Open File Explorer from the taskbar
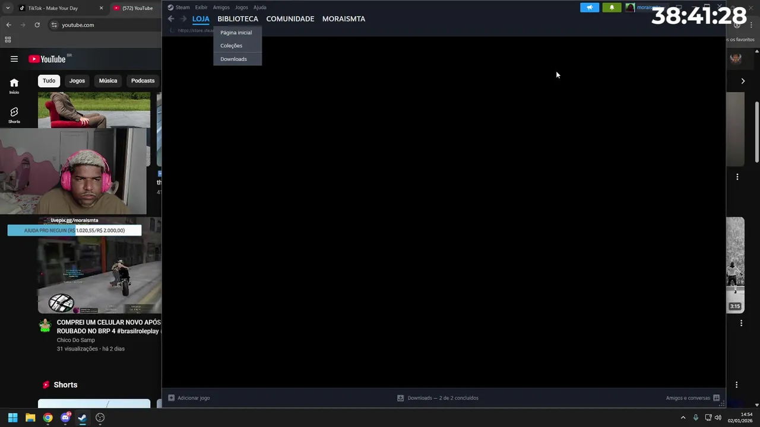Screen dimensions: 760x427 coord(30,418)
